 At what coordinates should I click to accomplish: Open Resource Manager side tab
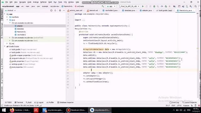[x=2, y=30]
